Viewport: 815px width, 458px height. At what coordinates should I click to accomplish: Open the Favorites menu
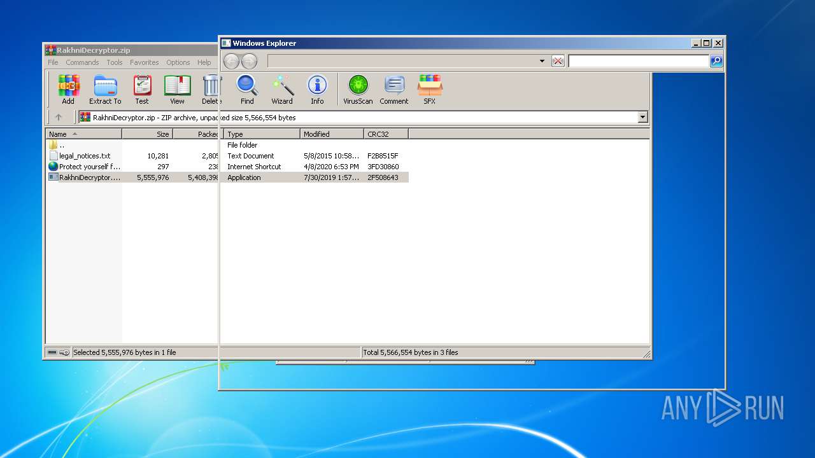point(145,62)
